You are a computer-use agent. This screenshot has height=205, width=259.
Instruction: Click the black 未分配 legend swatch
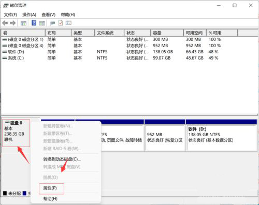click(x=5, y=193)
